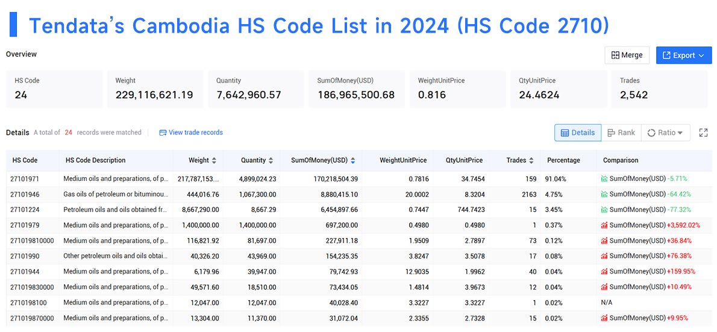Click comparison chart icon for row 27101946

click(604, 195)
